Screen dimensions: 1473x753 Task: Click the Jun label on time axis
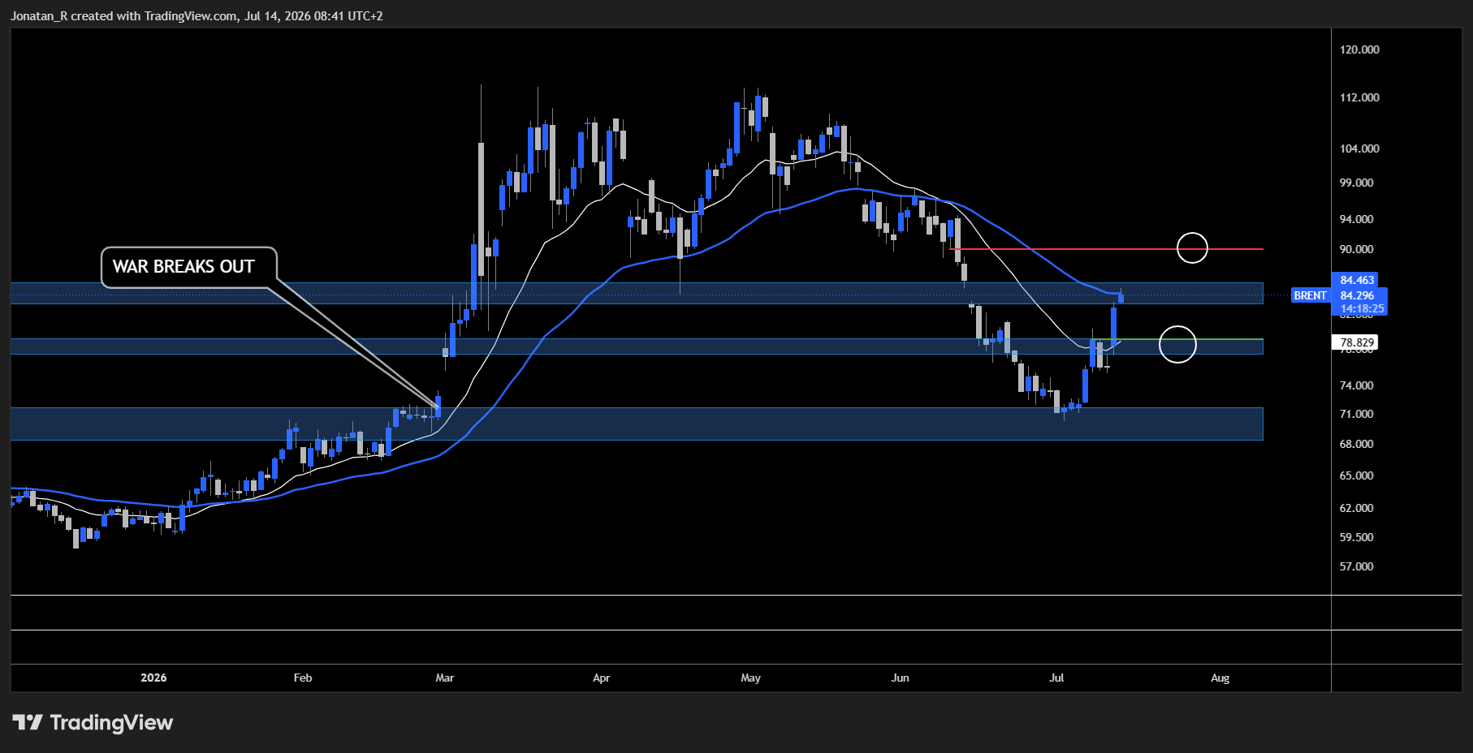pos(901,678)
